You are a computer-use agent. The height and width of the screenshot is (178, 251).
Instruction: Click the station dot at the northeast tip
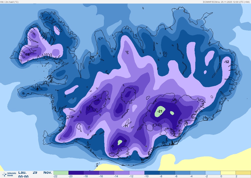(184, 11)
